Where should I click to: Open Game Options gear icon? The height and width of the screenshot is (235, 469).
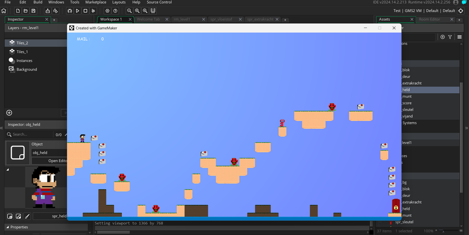click(107, 11)
